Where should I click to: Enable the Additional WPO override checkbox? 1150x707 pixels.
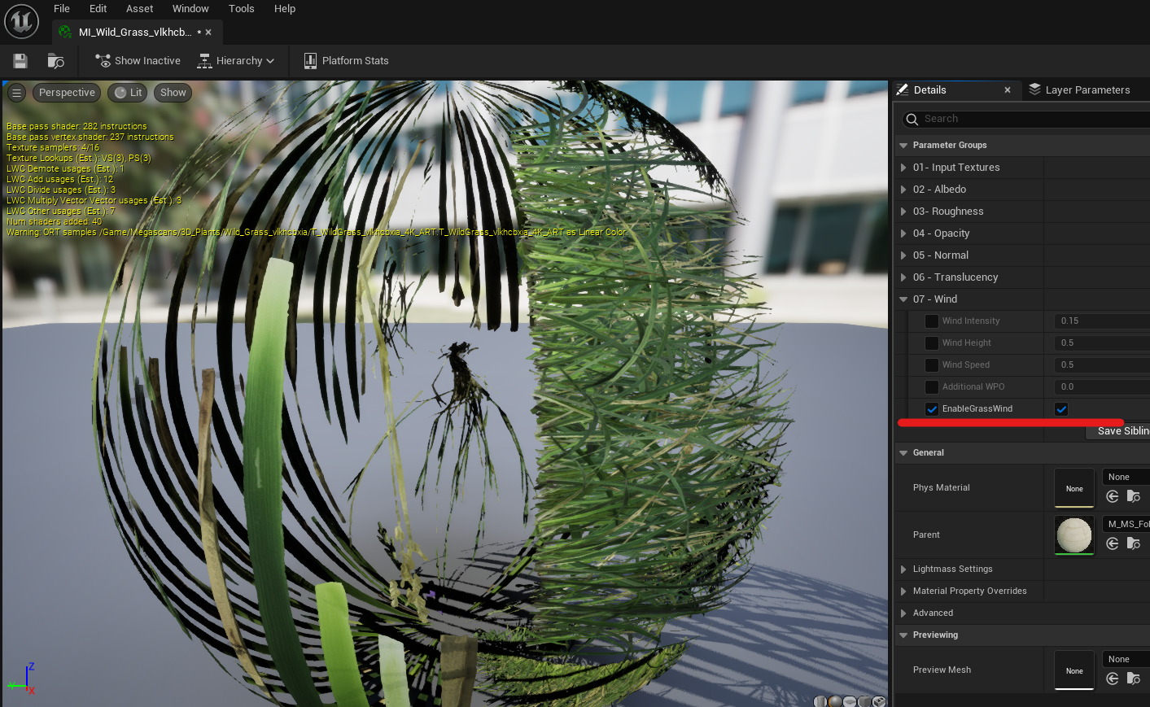(x=932, y=387)
